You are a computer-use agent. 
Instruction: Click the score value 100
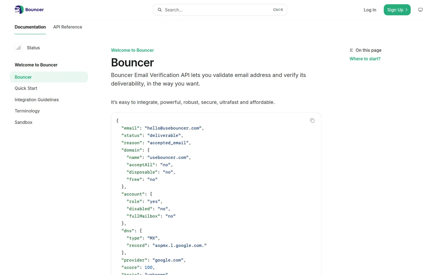[148, 267]
